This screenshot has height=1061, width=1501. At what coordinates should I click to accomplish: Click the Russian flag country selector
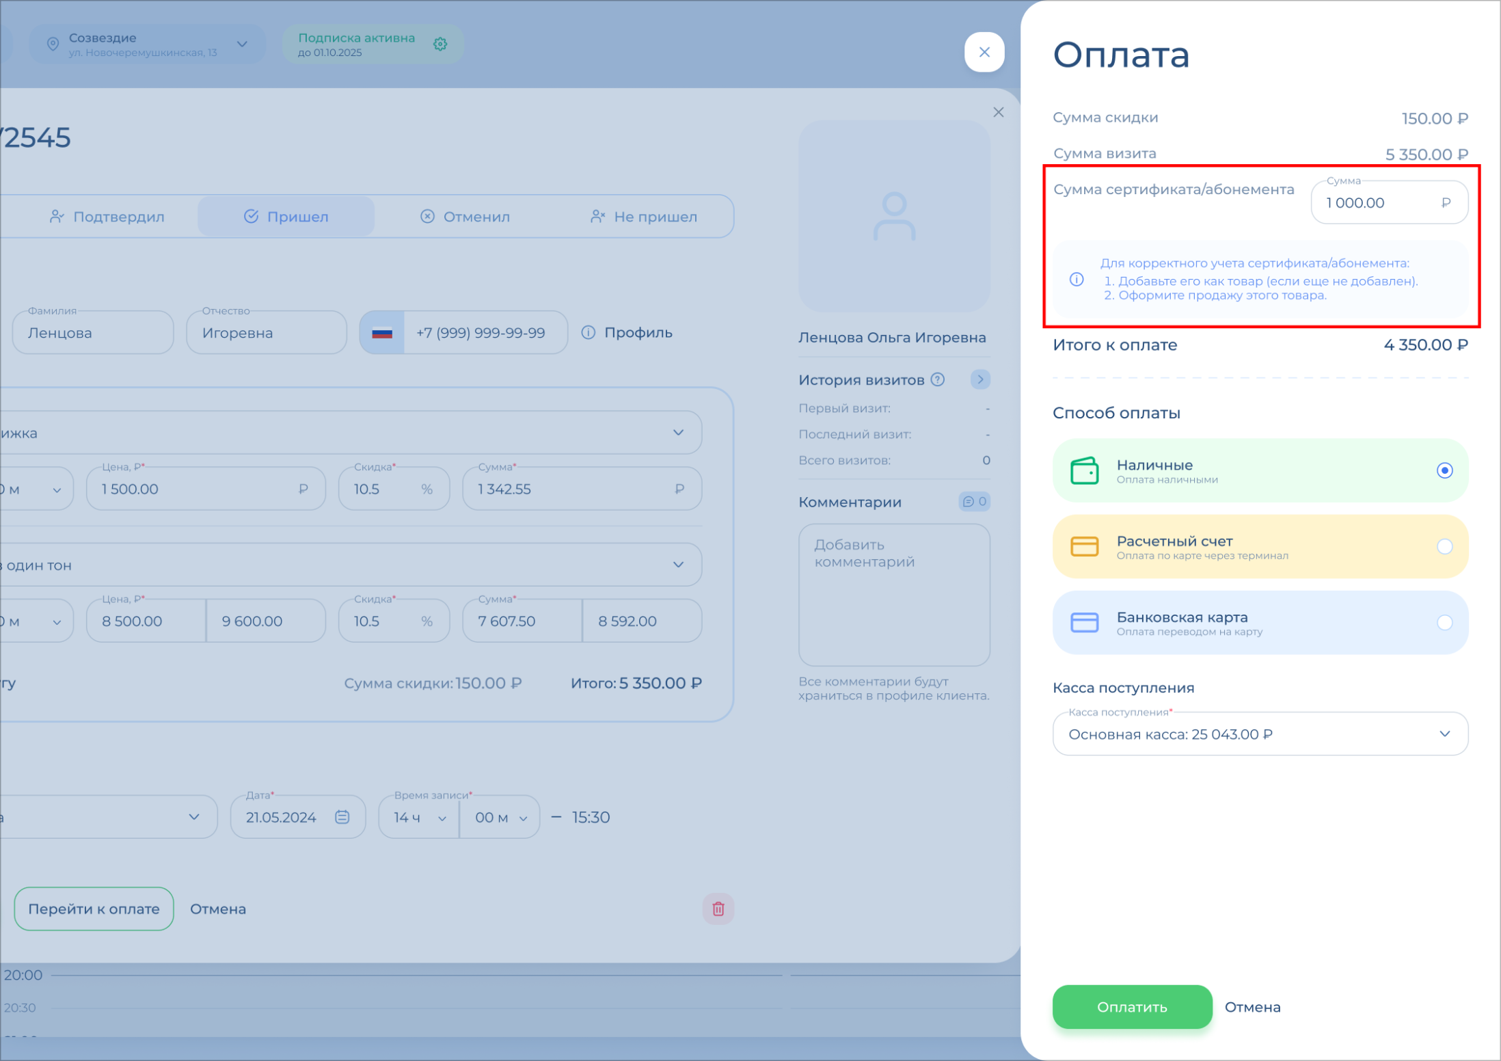382,332
